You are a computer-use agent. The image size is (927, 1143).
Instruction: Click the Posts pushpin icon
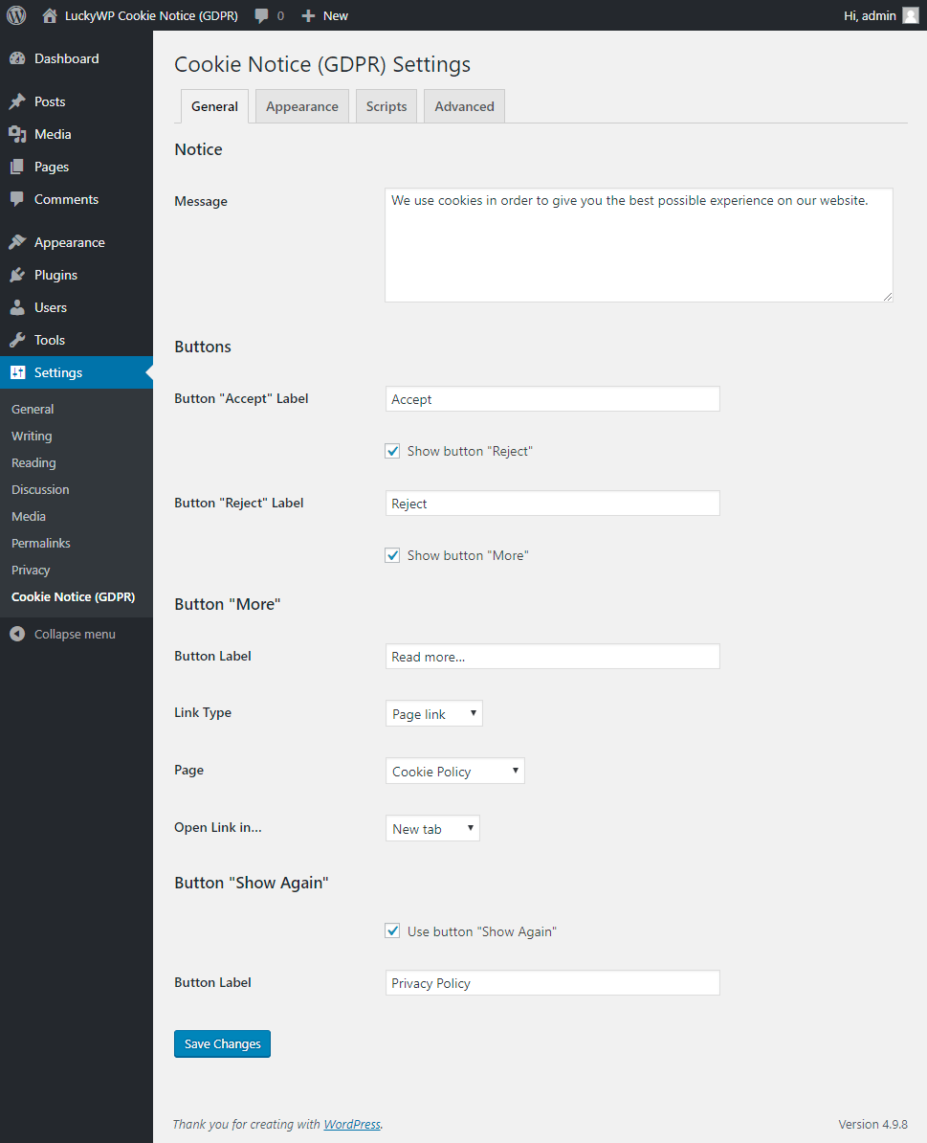point(17,101)
